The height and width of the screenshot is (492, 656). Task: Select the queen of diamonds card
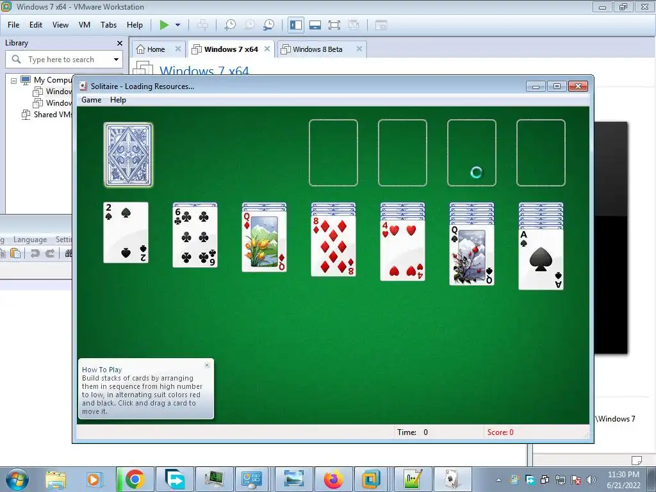(264, 242)
